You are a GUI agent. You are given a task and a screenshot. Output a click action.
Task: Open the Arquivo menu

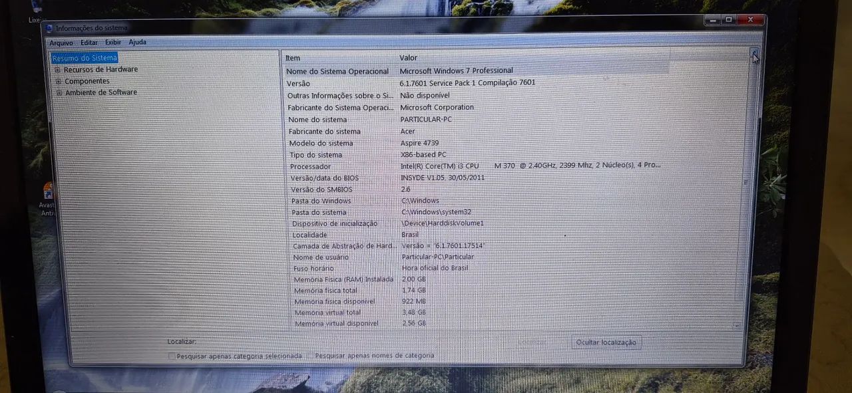(61, 43)
